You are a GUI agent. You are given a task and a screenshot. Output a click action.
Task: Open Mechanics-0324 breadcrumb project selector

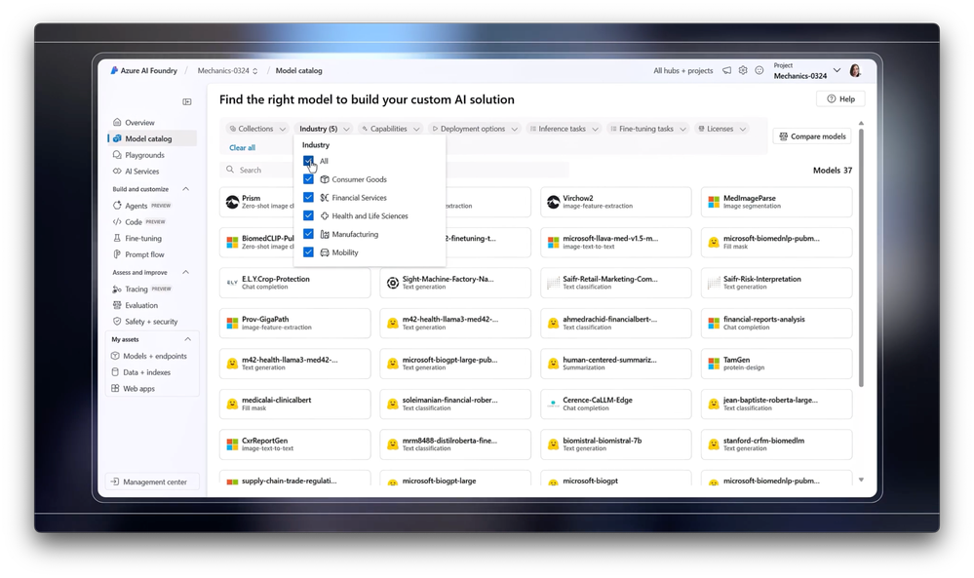point(227,71)
